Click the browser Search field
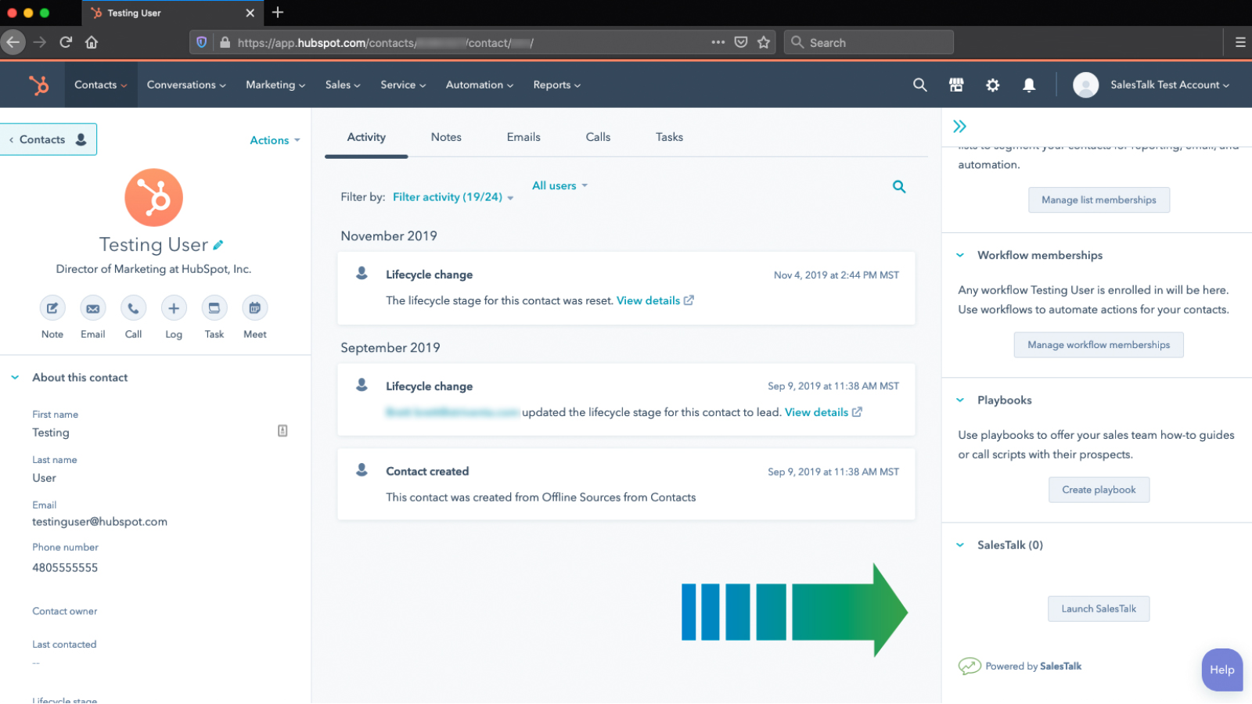Image resolution: width=1252 pixels, height=704 pixels. point(869,42)
